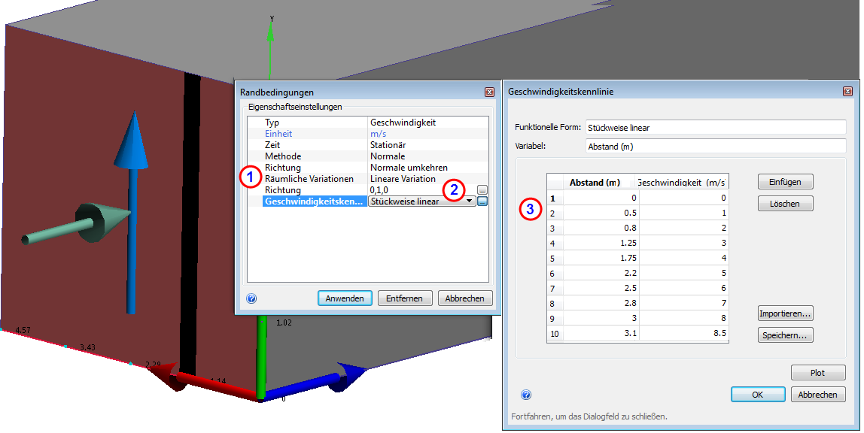Click value Stationär
The image size is (864, 433).
point(388,144)
